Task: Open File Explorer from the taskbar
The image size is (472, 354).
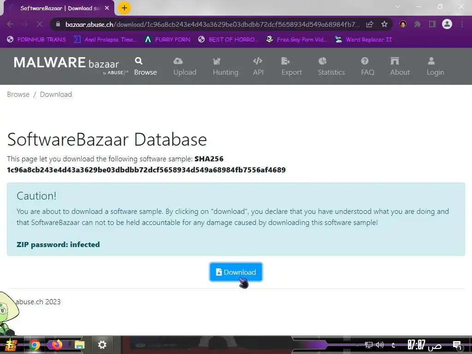Action: [79, 345]
